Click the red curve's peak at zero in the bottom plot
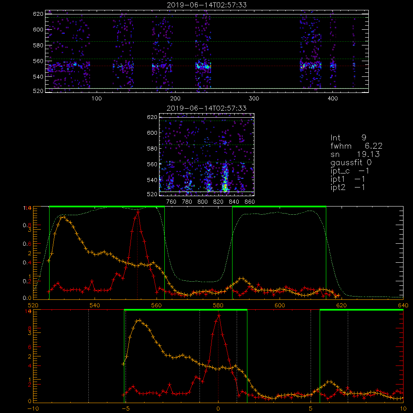 click(x=218, y=315)
